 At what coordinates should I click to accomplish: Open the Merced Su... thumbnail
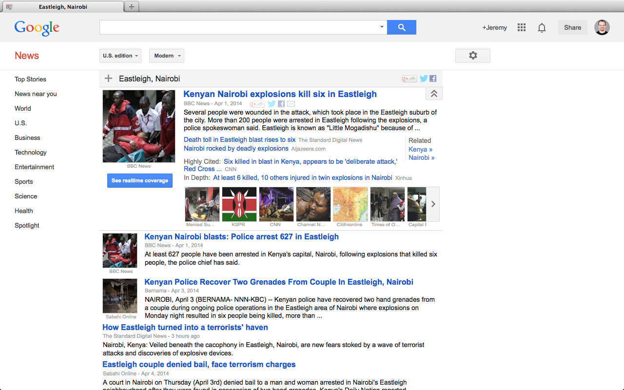202,204
